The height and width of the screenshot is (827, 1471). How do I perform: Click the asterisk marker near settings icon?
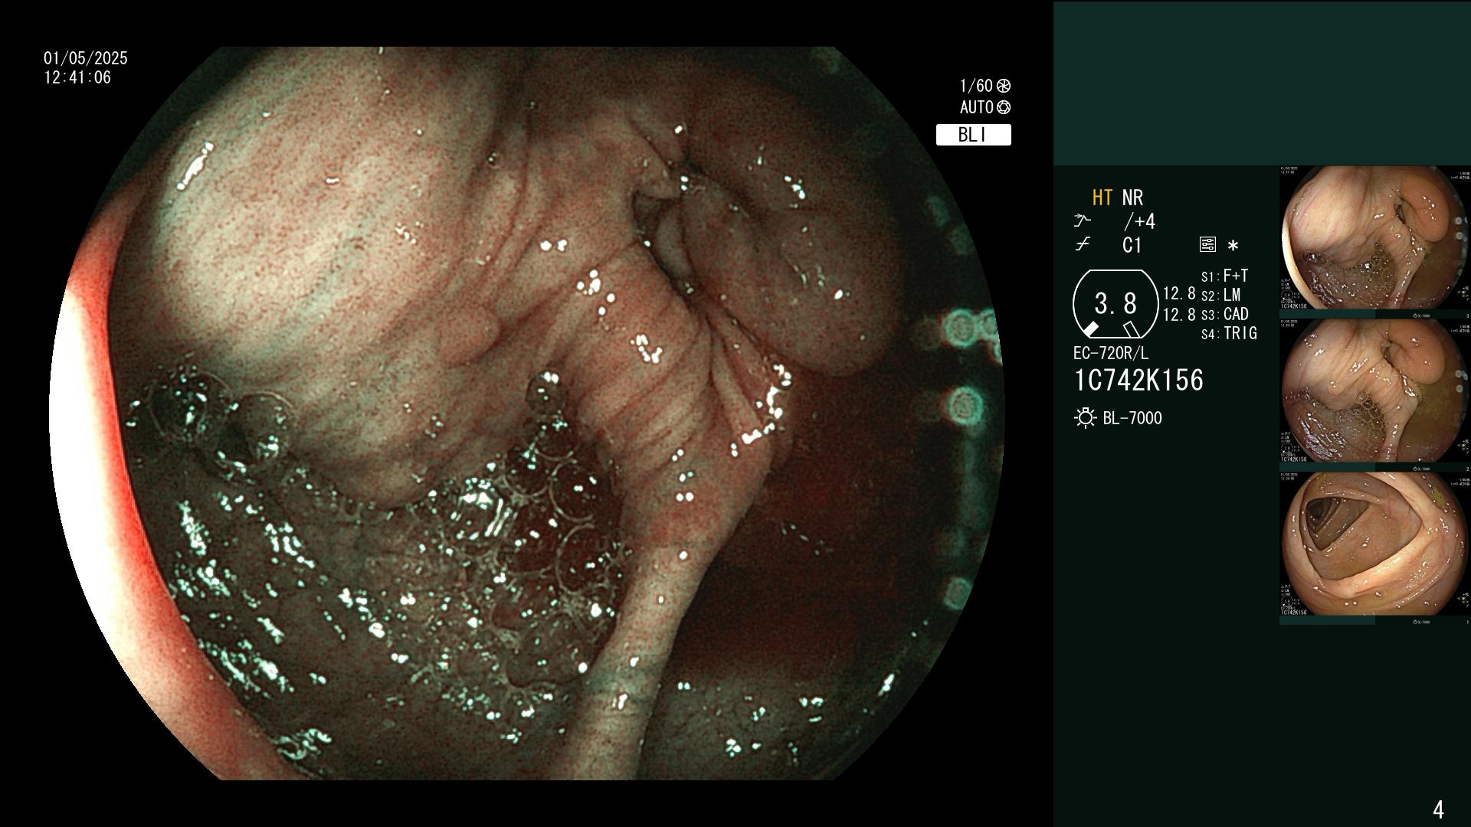point(1233,246)
